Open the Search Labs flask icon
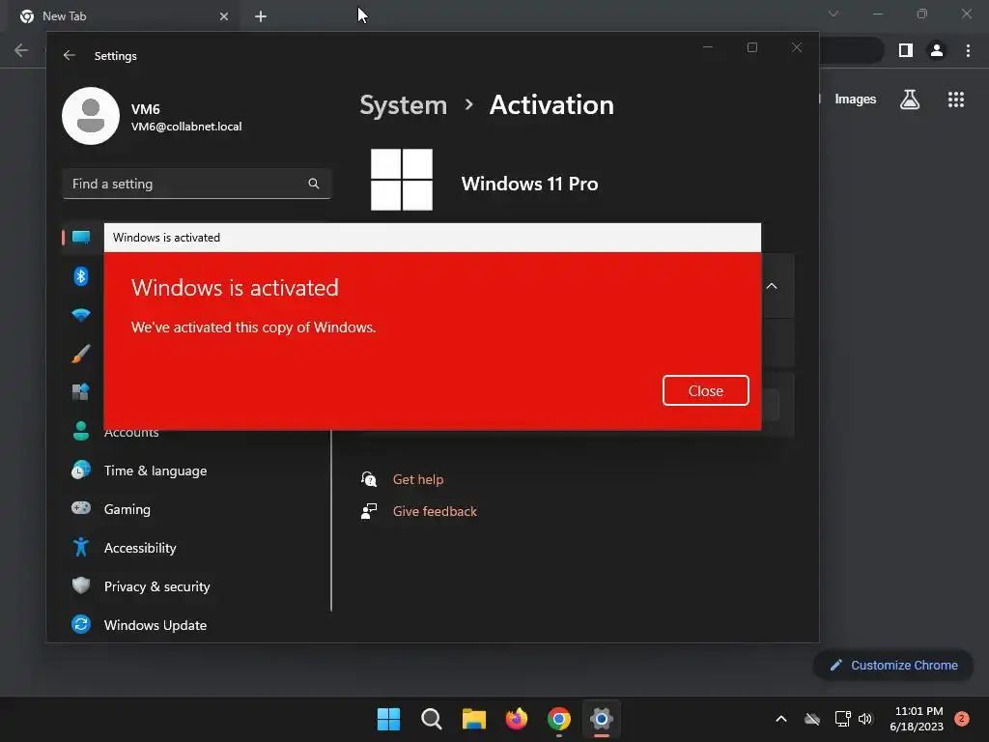Screen dimensions: 989x742 (910, 100)
